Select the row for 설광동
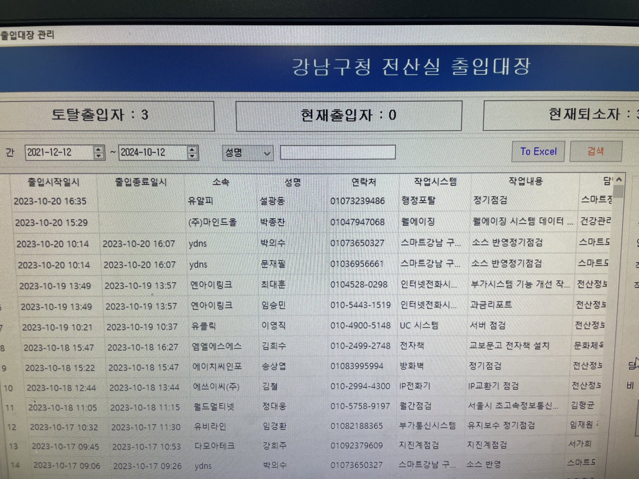Viewport: 639px width, 479px height. (272, 201)
